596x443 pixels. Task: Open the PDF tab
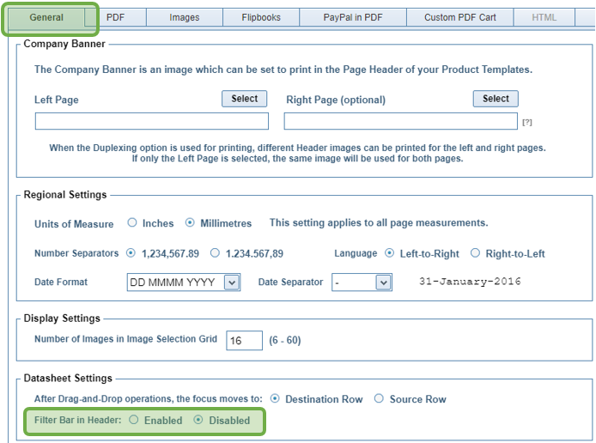(x=115, y=17)
